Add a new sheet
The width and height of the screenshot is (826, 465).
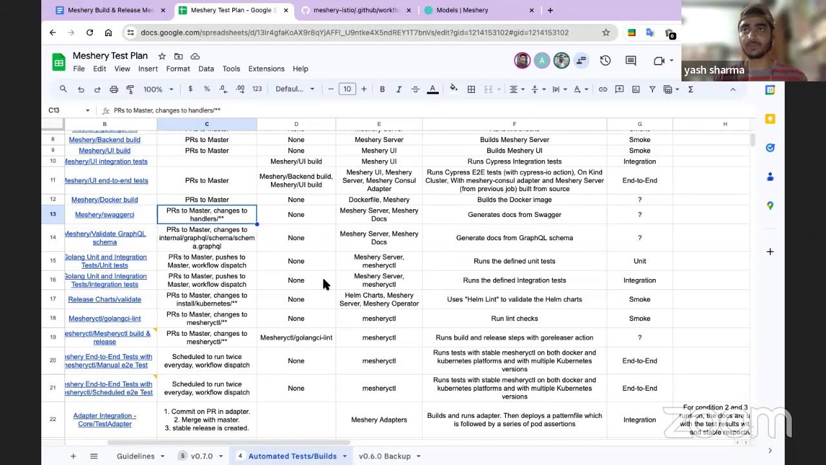73,456
